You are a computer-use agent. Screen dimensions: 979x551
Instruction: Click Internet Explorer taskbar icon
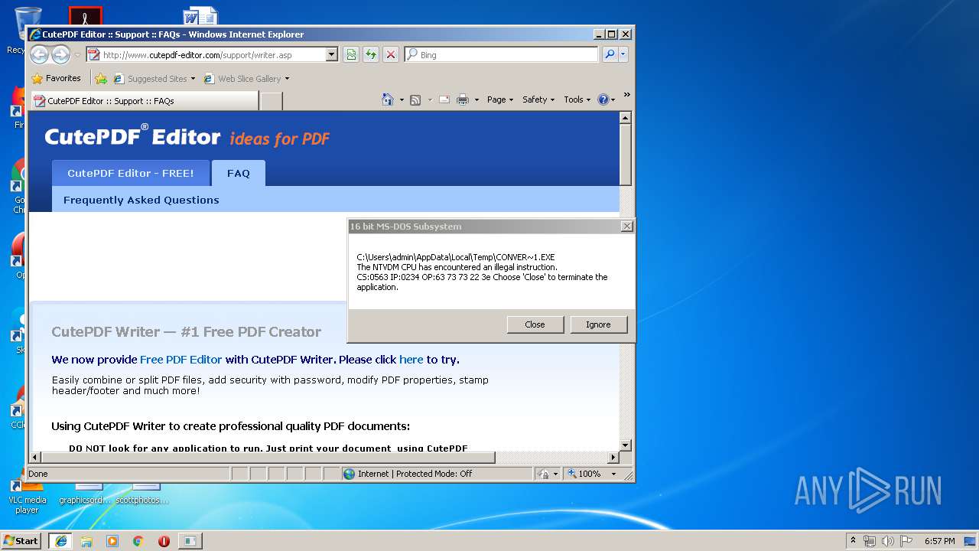(60, 541)
